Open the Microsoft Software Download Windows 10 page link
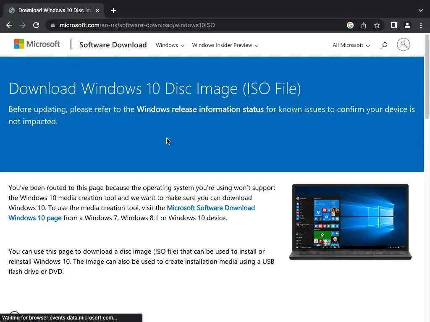430x322 pixels. tap(131, 213)
